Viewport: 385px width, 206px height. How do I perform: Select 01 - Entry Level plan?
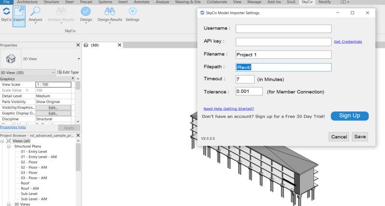pyautogui.click(x=34, y=152)
